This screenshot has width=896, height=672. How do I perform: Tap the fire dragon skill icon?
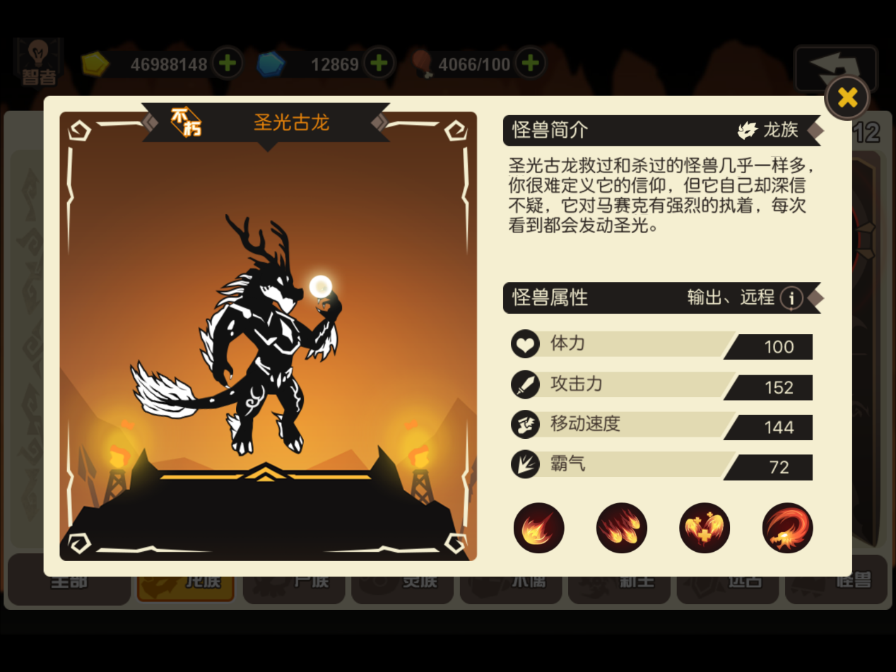[788, 528]
